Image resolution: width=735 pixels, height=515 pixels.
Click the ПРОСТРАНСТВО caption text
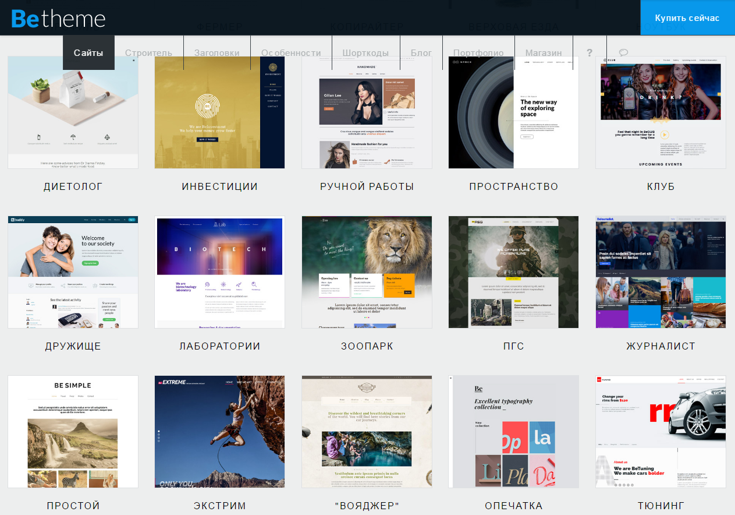coord(514,186)
